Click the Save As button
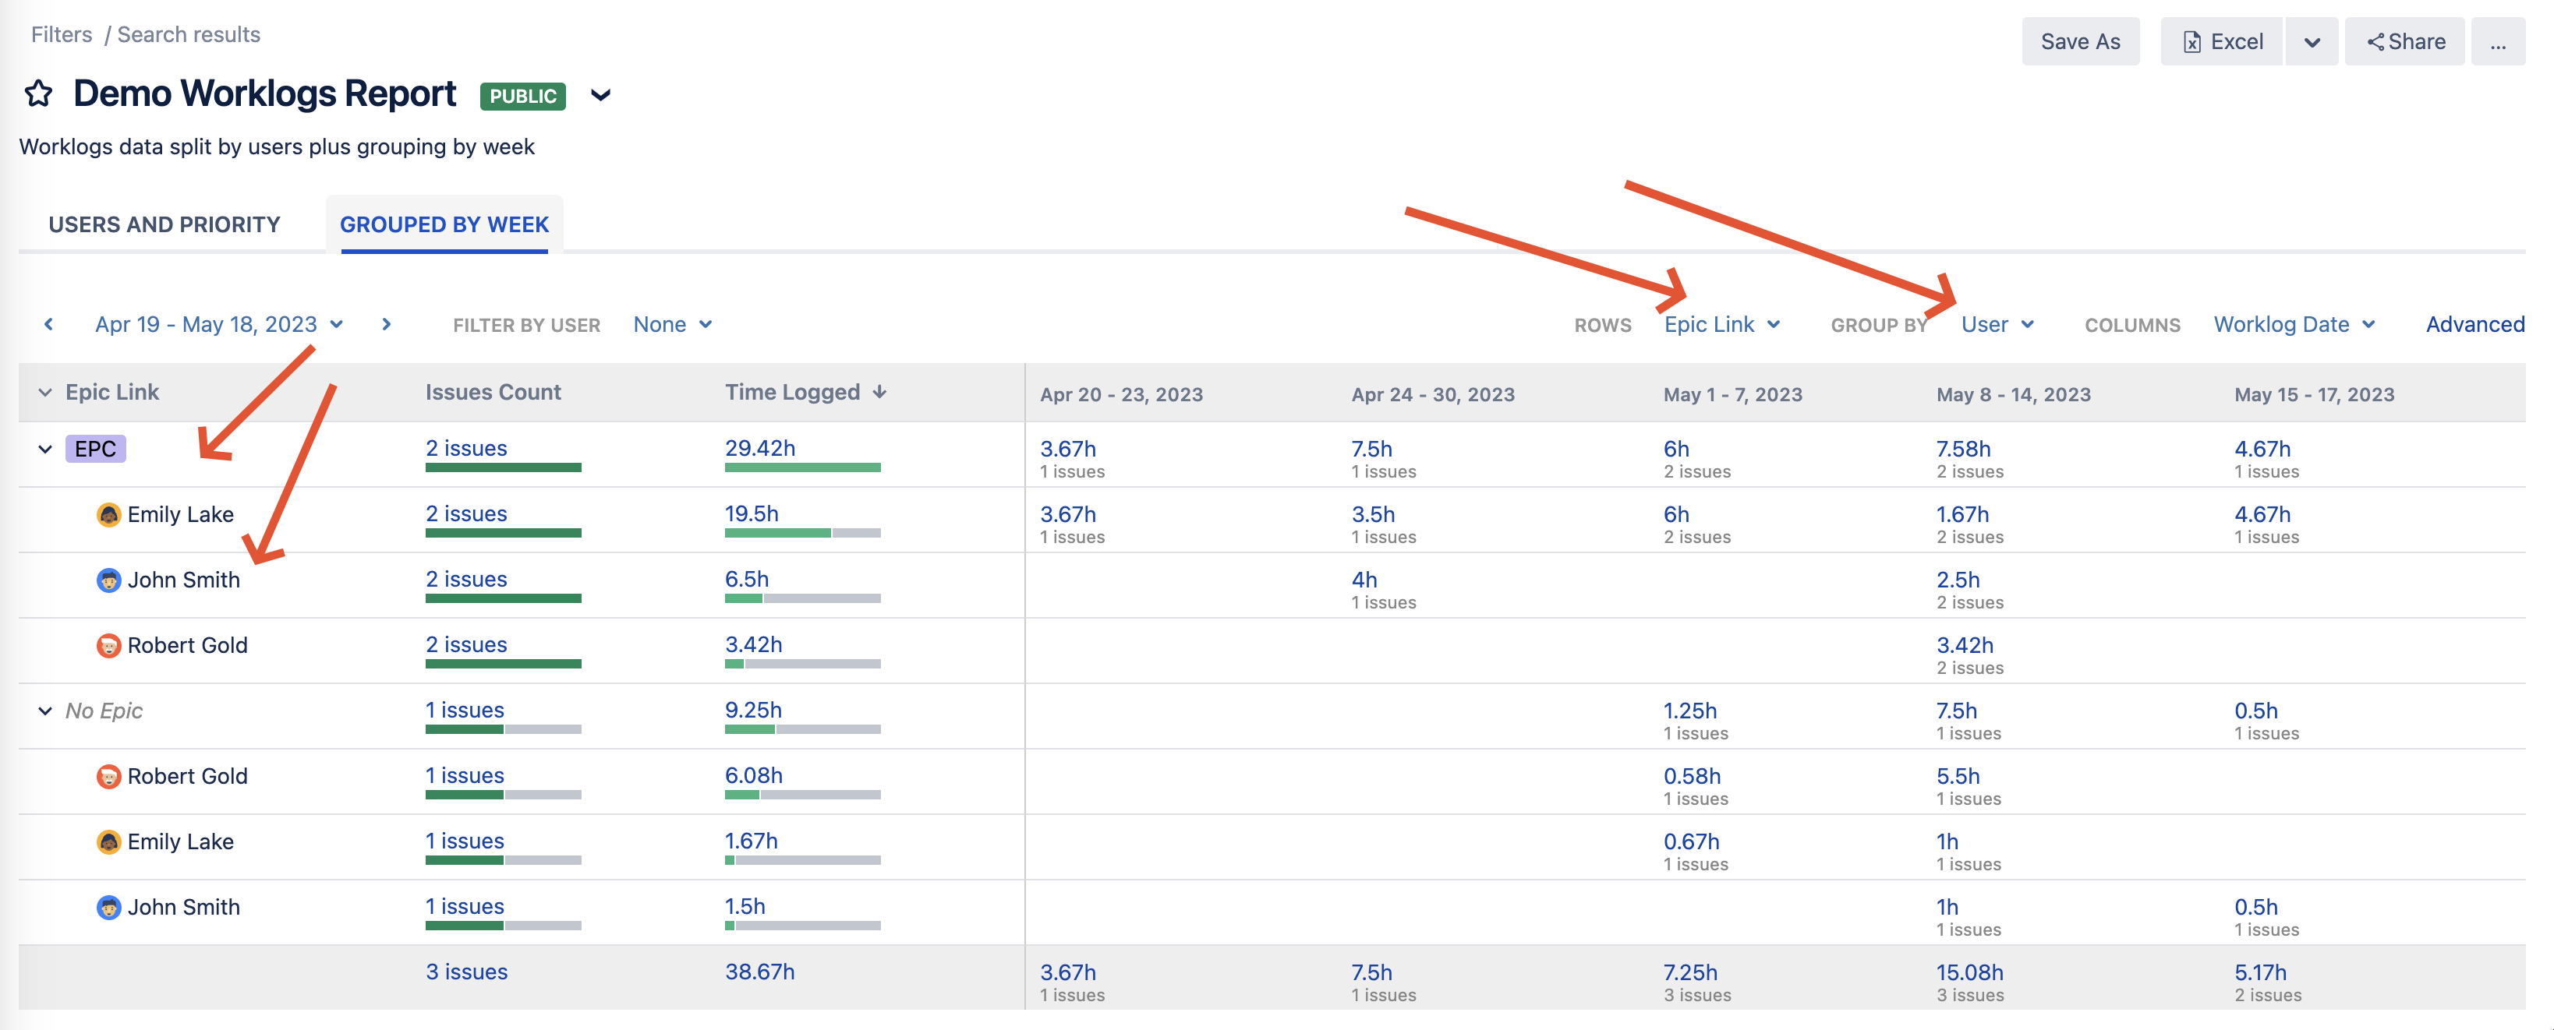The height and width of the screenshot is (1030, 2554). [2079, 41]
